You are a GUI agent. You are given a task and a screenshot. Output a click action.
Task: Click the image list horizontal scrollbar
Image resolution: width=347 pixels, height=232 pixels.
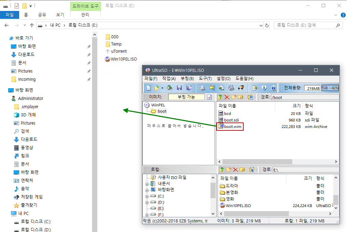point(257,162)
